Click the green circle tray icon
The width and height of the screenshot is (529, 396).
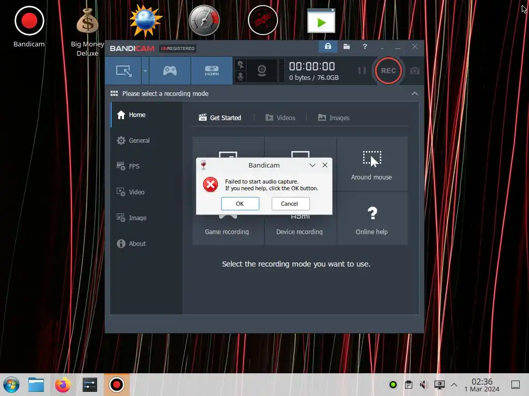coord(393,385)
